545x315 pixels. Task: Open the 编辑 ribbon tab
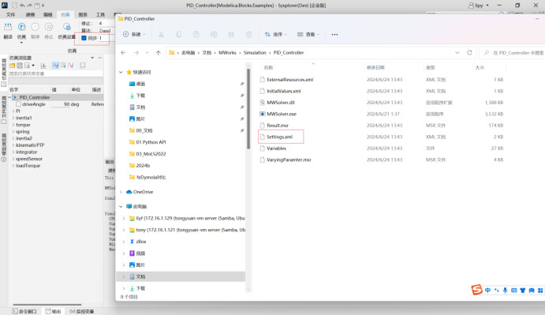point(47,15)
